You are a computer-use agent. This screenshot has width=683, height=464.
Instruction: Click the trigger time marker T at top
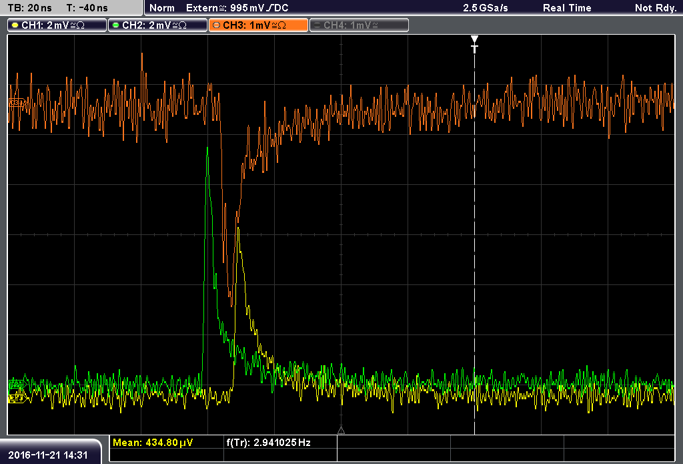click(474, 44)
